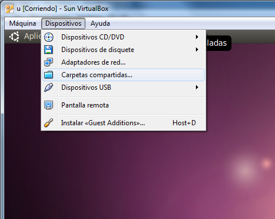Click the remote display monitor icon
This screenshot has height=219, width=275.
pyautogui.click(x=49, y=105)
